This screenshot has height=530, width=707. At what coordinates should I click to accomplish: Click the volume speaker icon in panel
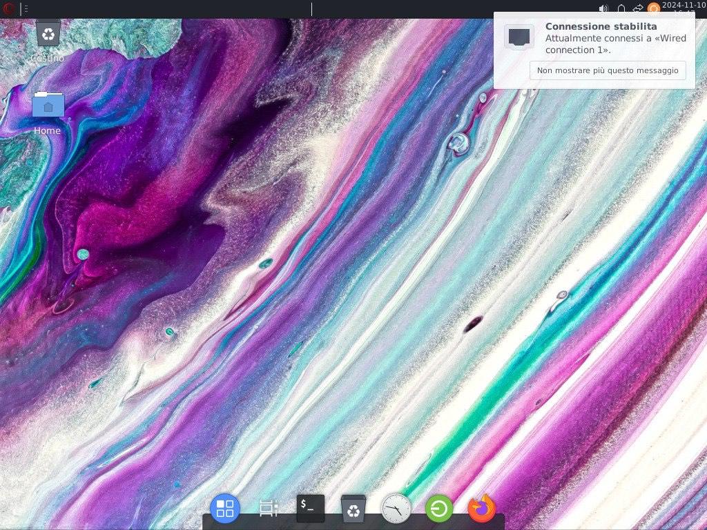pos(603,9)
